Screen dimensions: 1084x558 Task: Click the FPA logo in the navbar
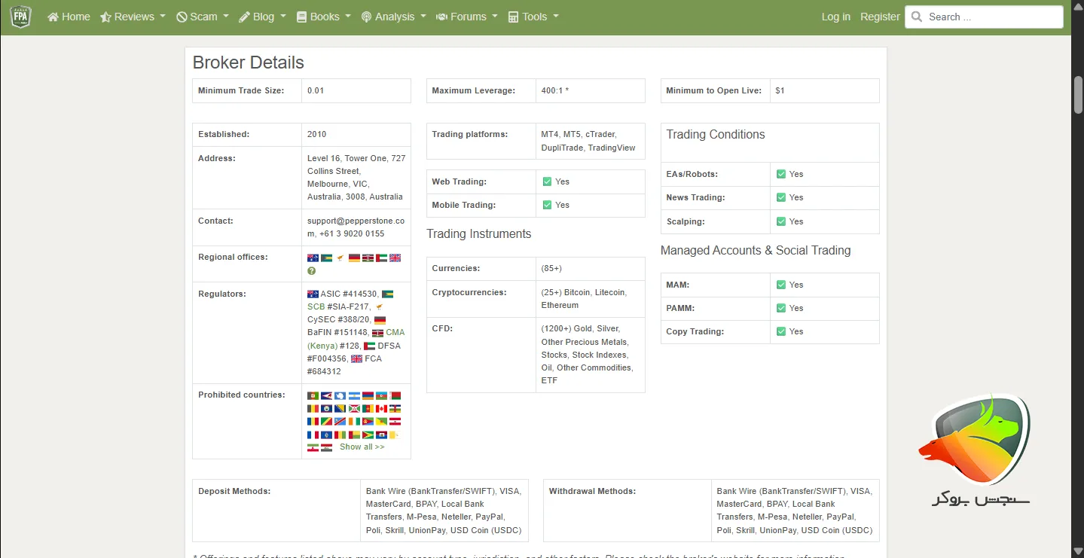click(x=20, y=17)
